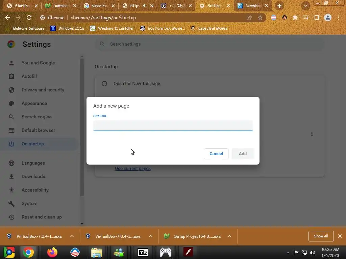Select Open the New Tab page radio
The image size is (346, 259).
click(x=104, y=84)
